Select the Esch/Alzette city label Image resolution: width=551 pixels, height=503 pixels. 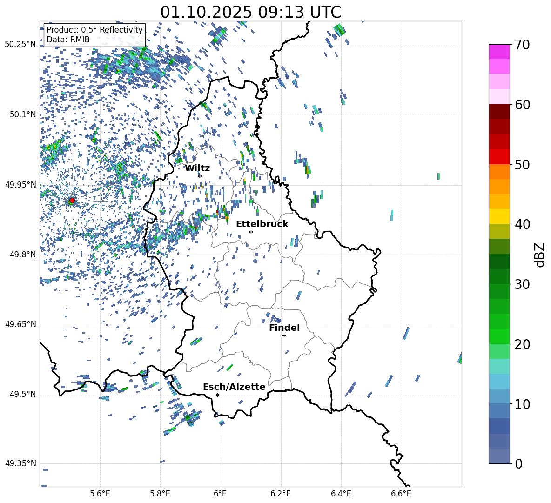pyautogui.click(x=234, y=387)
